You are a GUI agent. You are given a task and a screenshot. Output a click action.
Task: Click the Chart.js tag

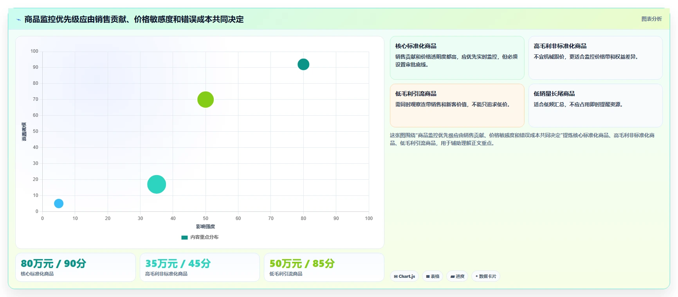(x=404, y=276)
